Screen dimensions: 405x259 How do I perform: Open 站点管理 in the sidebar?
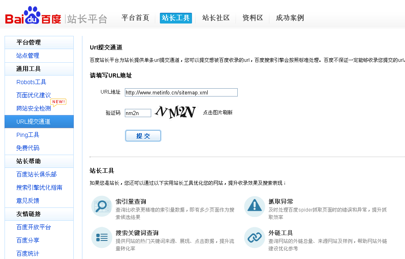click(x=28, y=56)
